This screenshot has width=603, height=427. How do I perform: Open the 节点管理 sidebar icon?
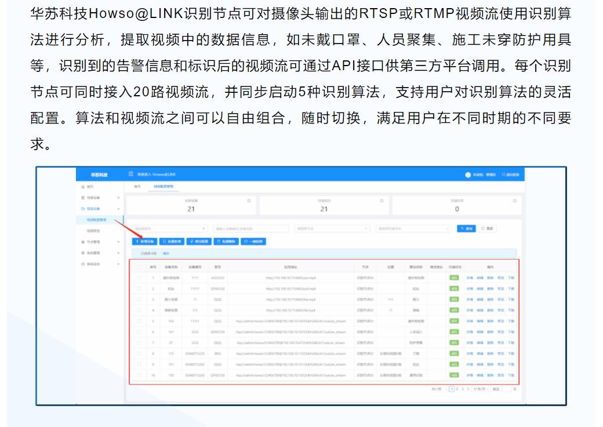coord(82,242)
